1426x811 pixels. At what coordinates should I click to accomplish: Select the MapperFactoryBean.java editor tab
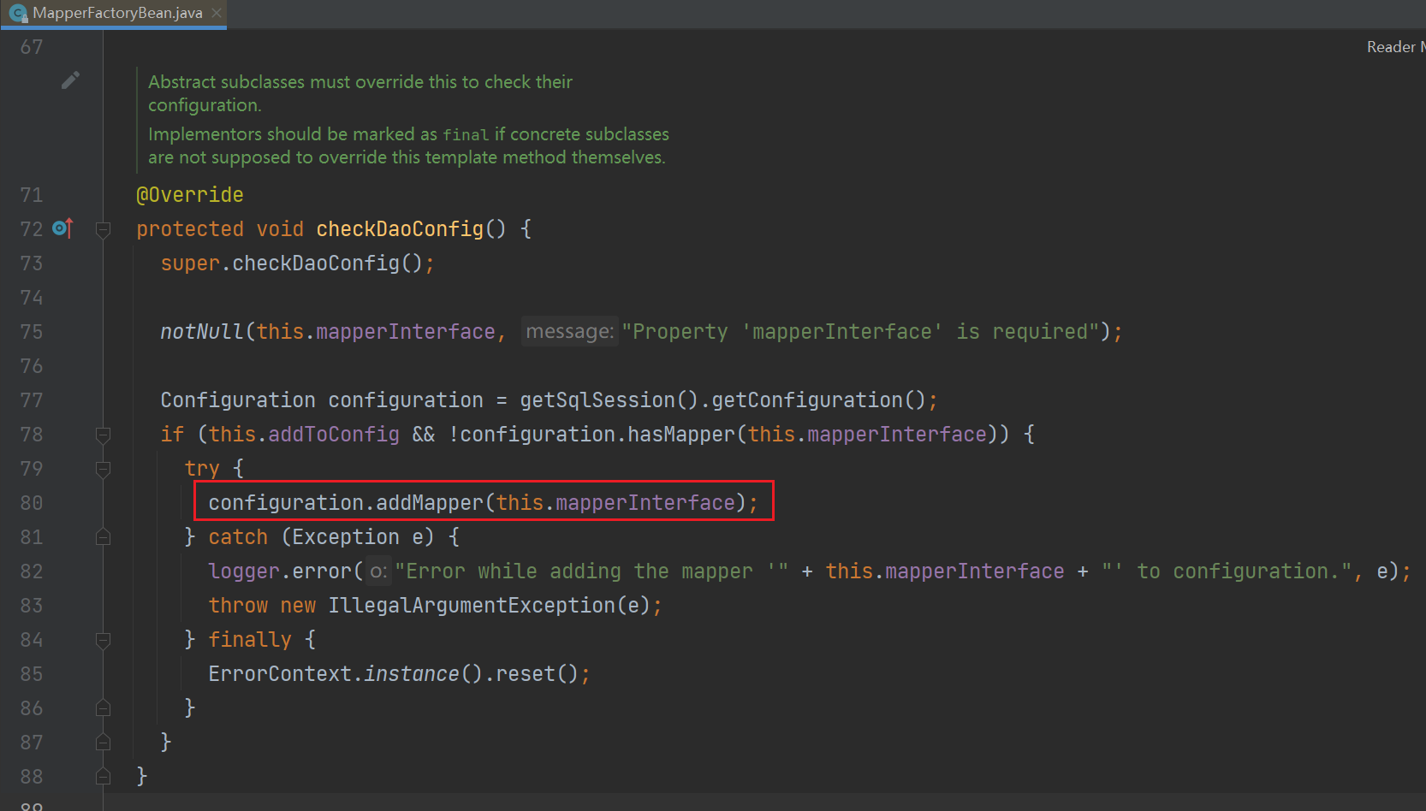[117, 13]
